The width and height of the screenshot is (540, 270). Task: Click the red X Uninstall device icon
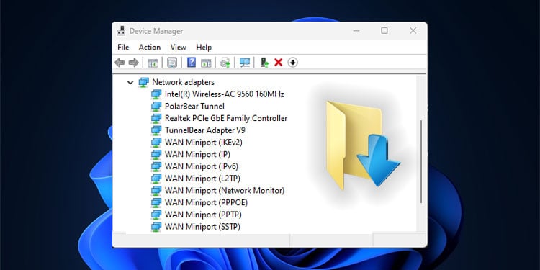pos(278,63)
